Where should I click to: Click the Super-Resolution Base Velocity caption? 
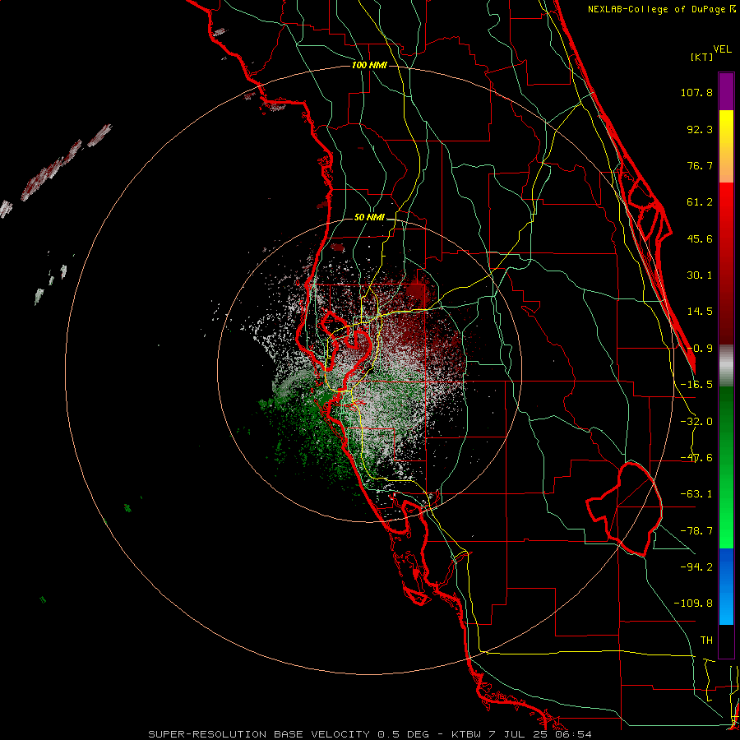[370, 734]
